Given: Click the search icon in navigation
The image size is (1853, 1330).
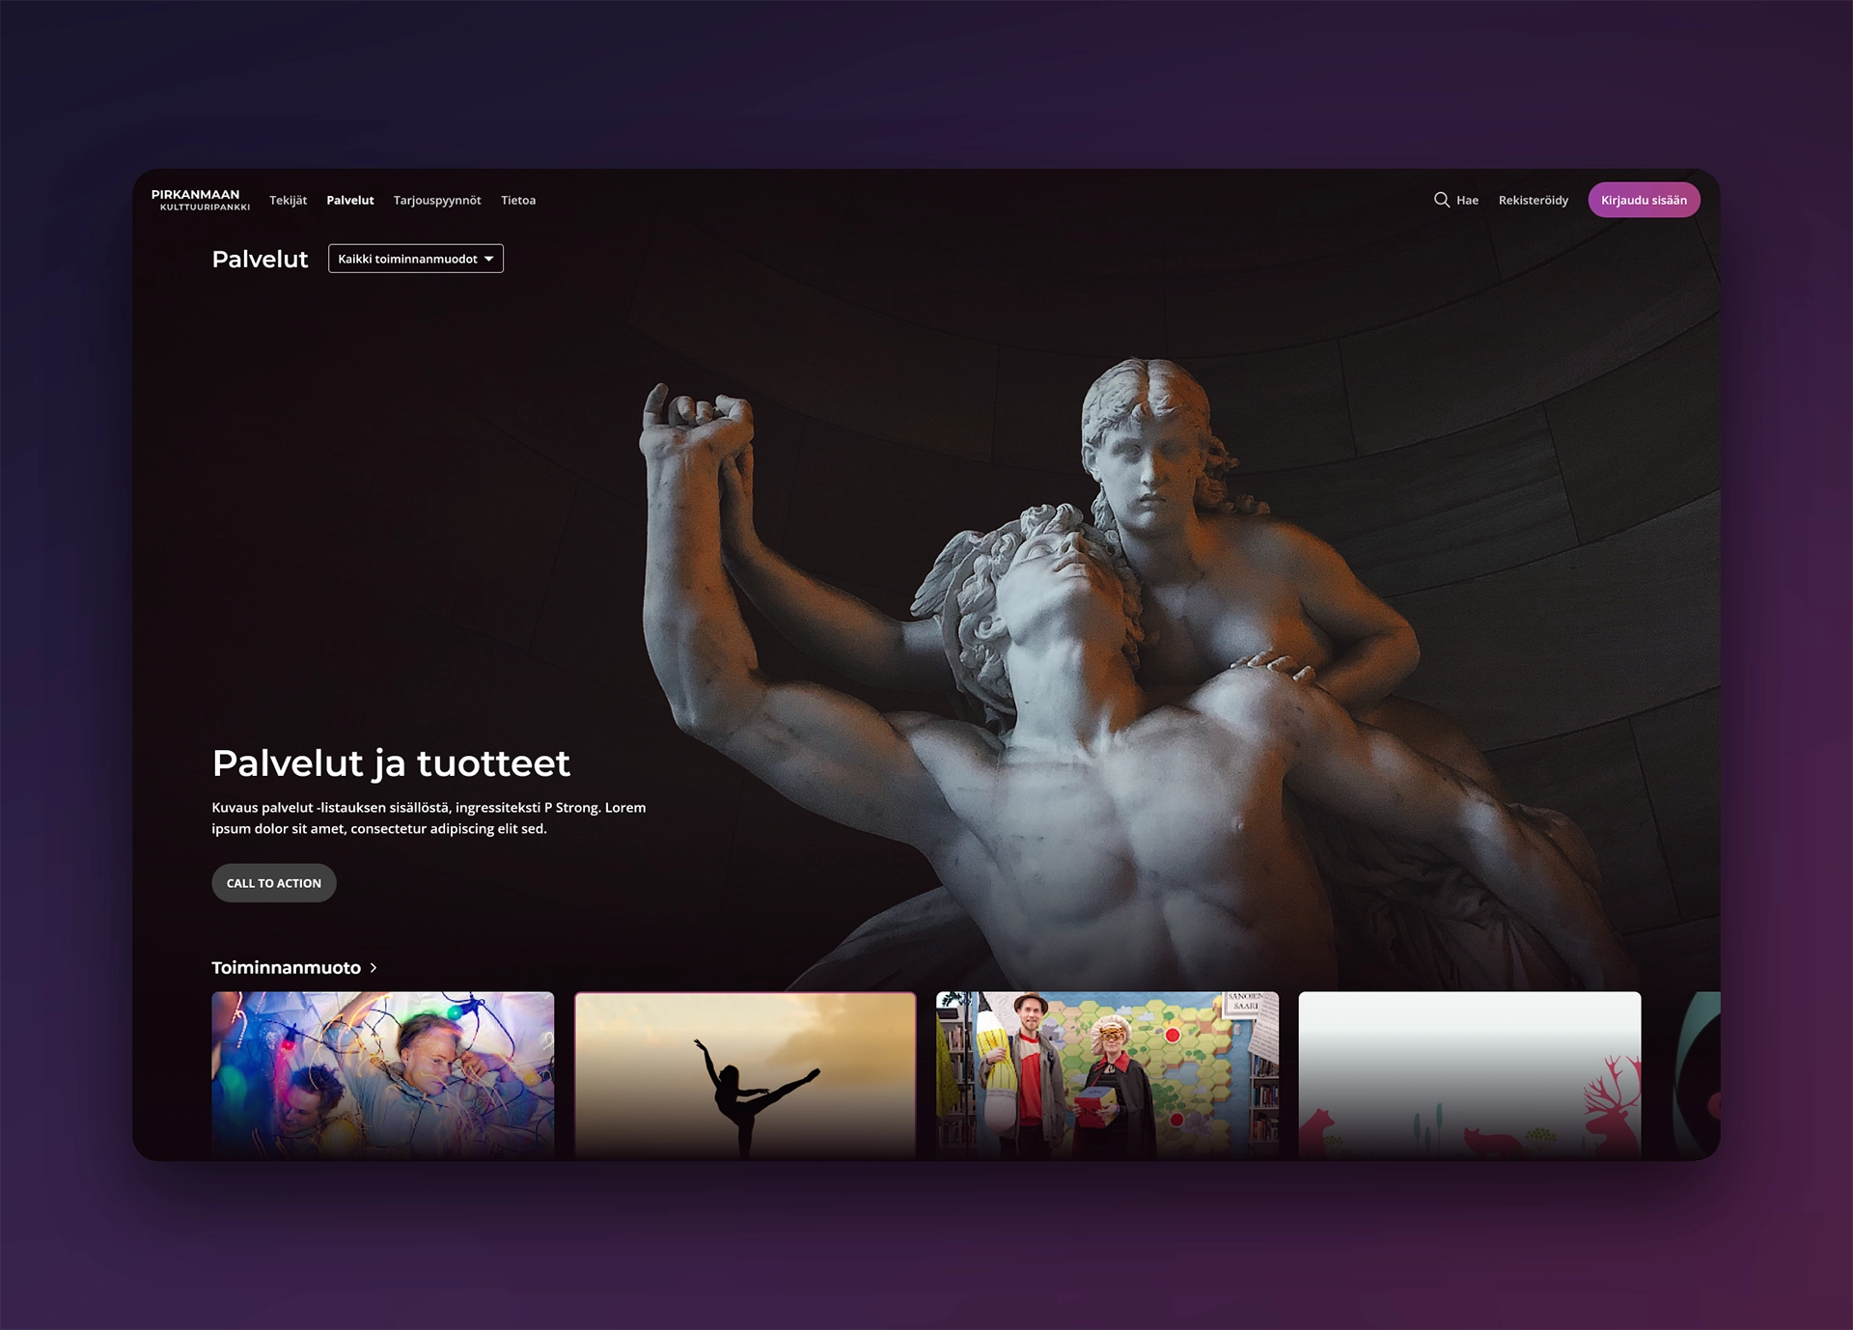Looking at the screenshot, I should pos(1440,200).
